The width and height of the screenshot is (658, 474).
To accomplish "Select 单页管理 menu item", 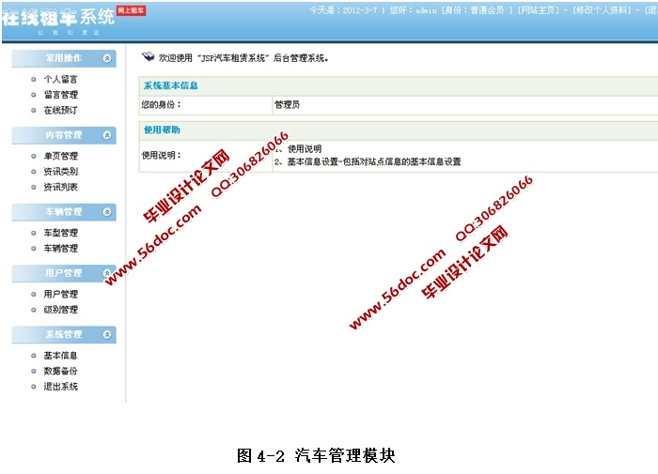I will (x=60, y=156).
